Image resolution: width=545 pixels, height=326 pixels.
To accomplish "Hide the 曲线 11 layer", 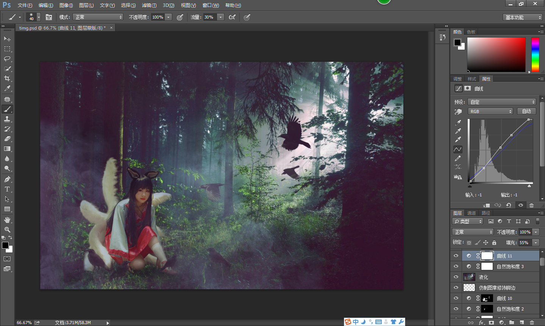I will (456, 256).
